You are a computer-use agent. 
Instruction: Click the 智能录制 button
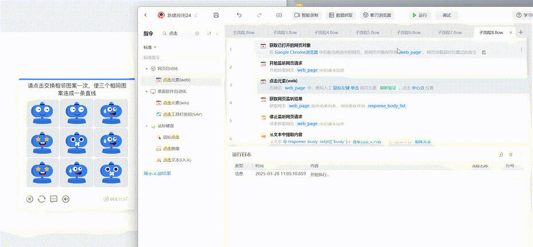pyautogui.click(x=306, y=15)
